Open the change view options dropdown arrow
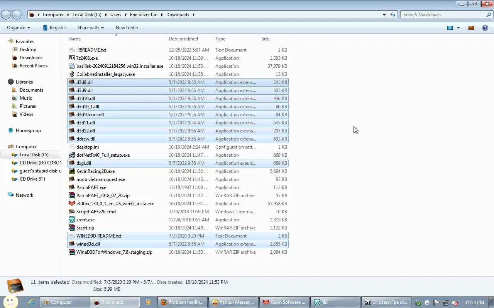Viewport: 494px width, 308px height. coord(458,28)
